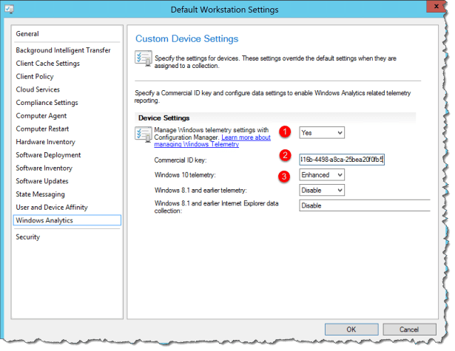Click the Device Settings section heading
This screenshot has width=455, height=351.
coord(164,118)
